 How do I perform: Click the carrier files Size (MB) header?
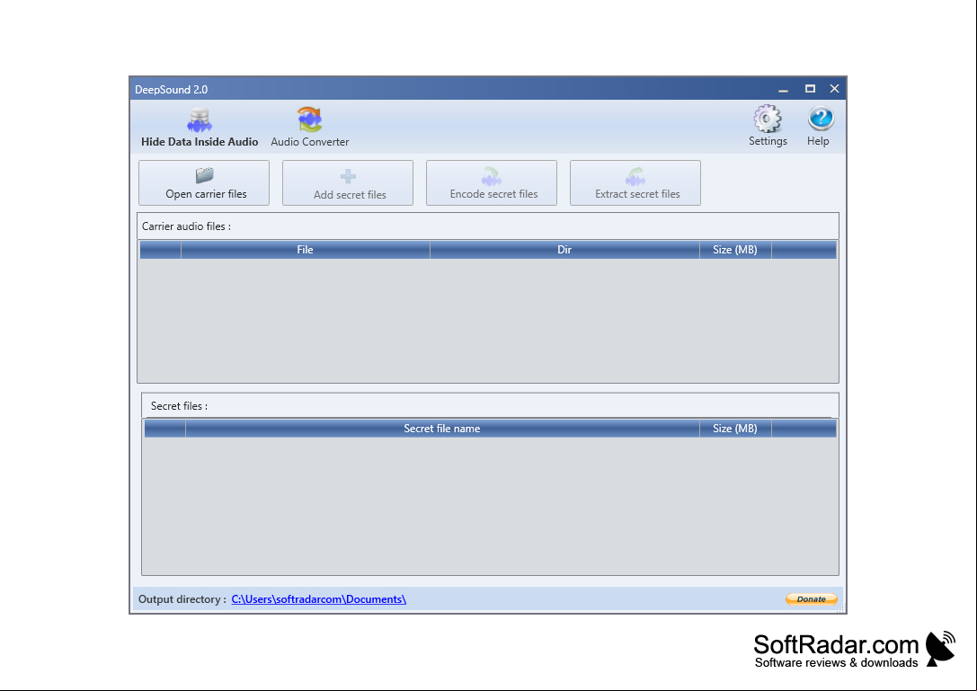[x=735, y=250]
